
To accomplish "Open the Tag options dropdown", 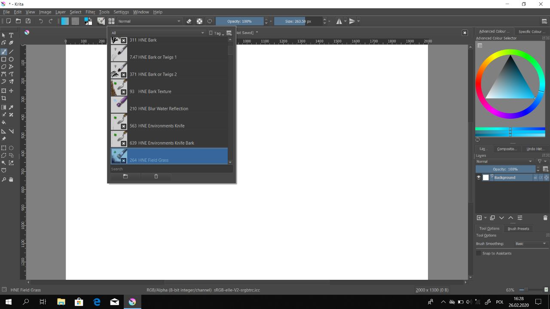I will click(x=217, y=33).
